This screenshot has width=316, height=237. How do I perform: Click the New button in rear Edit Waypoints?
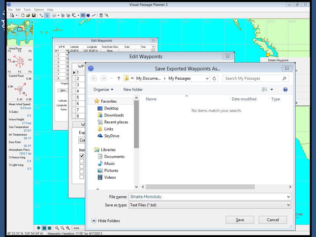coord(63,90)
